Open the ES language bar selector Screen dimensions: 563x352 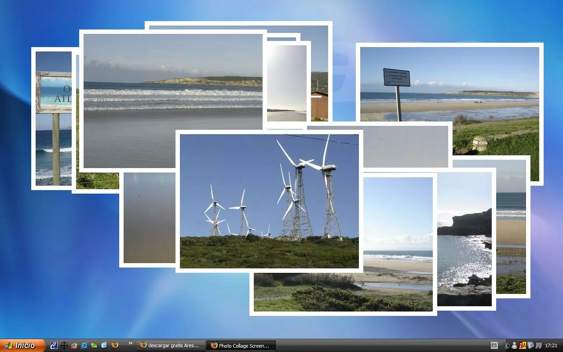tap(494, 345)
